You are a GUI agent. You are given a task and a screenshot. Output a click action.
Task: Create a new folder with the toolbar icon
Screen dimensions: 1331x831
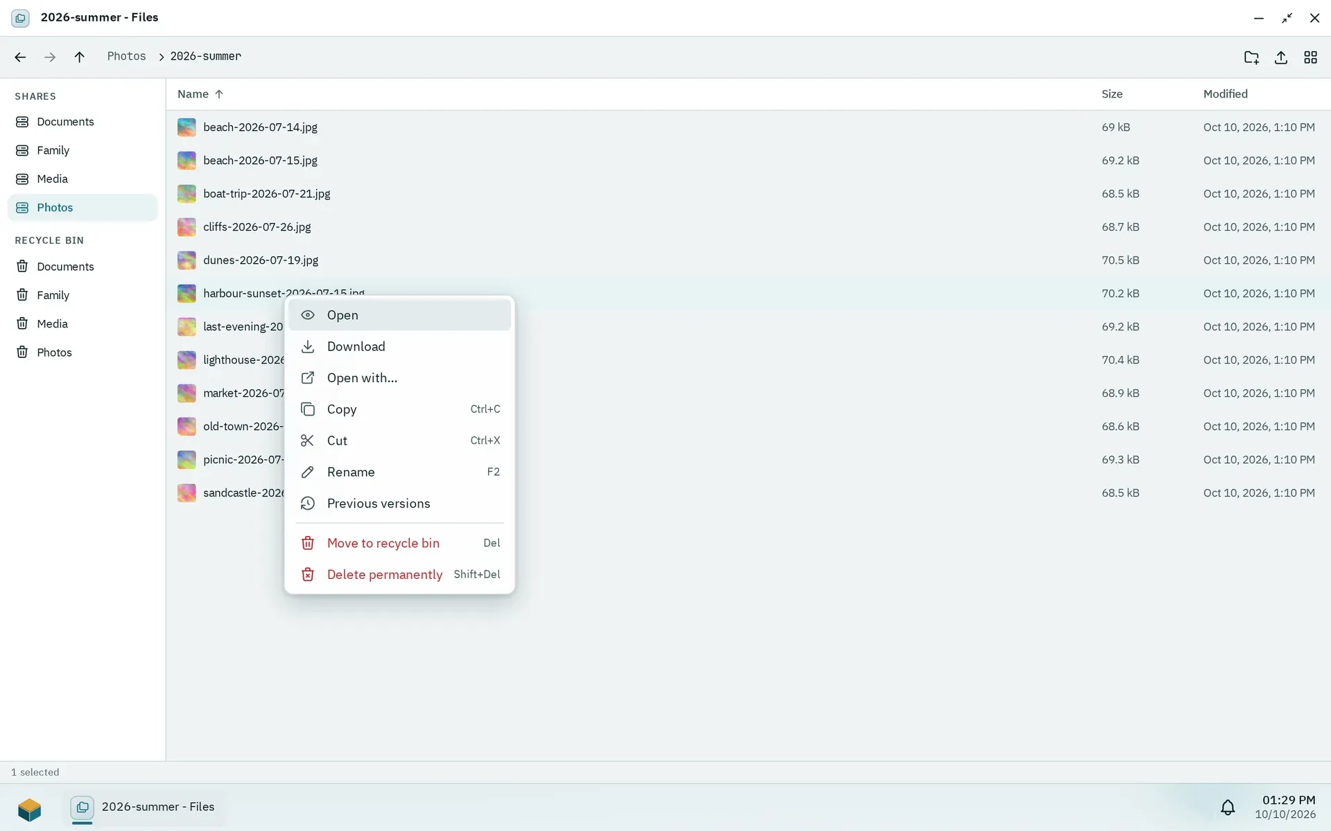tap(1251, 57)
